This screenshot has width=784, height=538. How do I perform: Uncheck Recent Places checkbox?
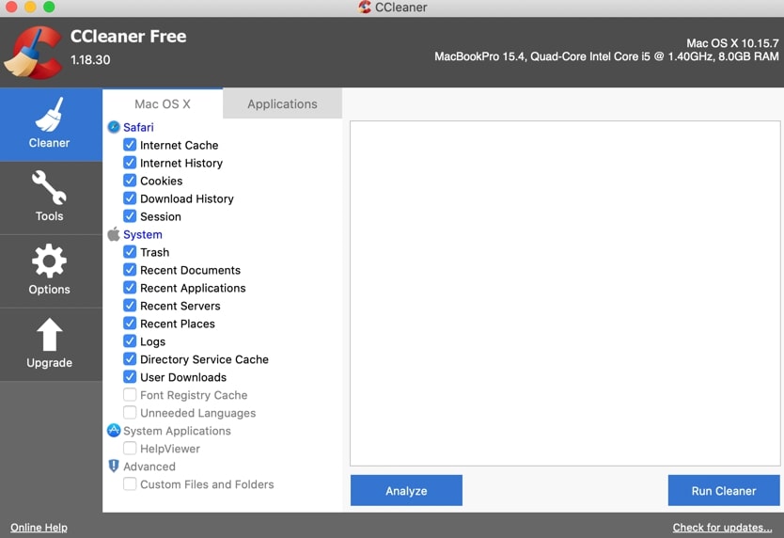tap(130, 324)
